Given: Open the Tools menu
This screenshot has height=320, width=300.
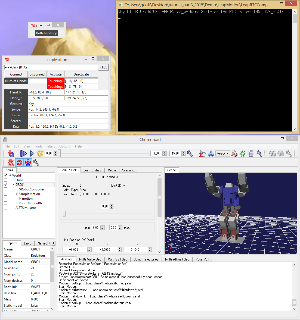Looking at the screenshot, I should point(38,146).
